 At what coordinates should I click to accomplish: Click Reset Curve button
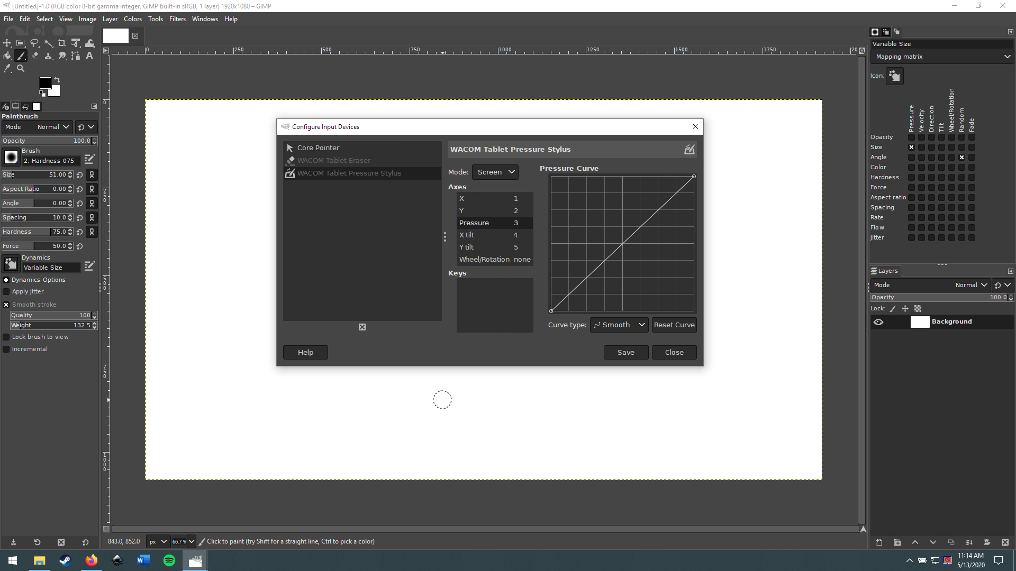click(x=674, y=325)
